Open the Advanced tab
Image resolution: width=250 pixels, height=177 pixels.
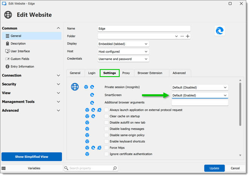click(179, 73)
